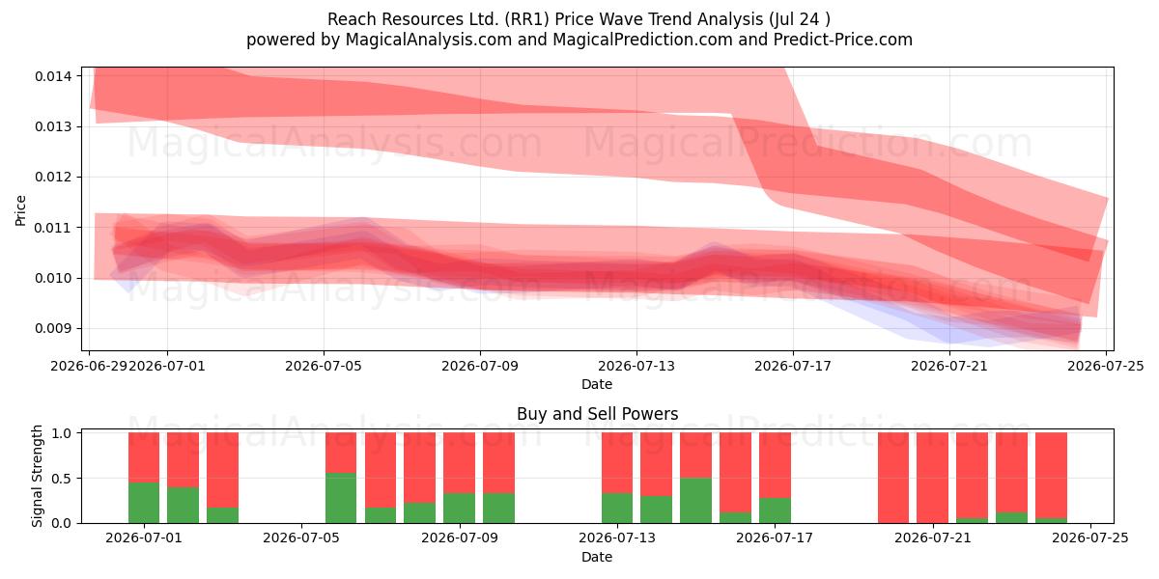The image size is (1159, 579).
Task: Click the green buy segment of the 2026-07-01 bar
Action: (144, 503)
